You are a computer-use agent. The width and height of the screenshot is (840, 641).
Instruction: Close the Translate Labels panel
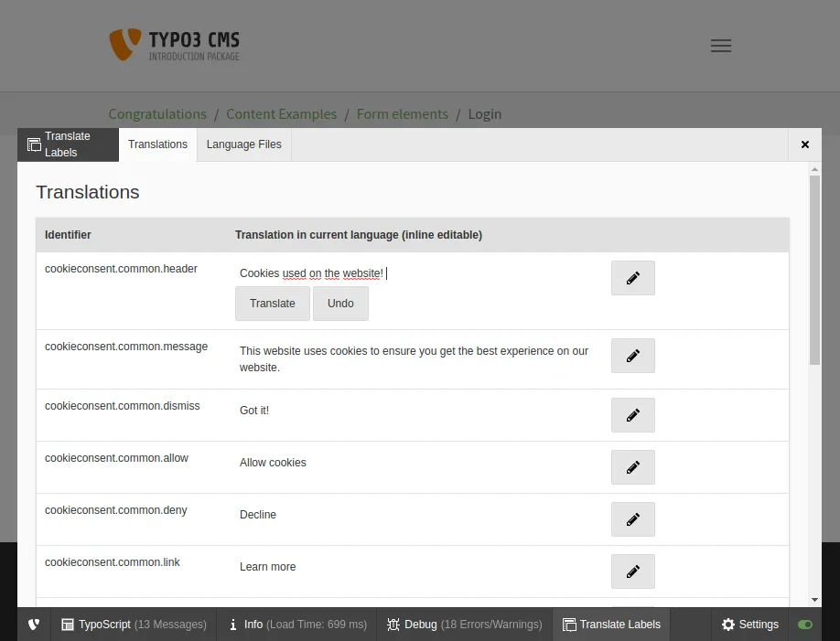tap(804, 144)
